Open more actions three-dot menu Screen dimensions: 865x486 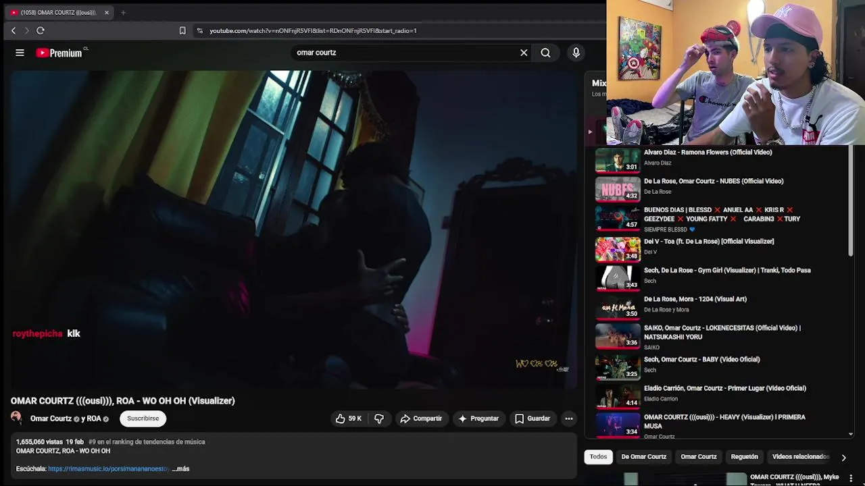pyautogui.click(x=569, y=418)
